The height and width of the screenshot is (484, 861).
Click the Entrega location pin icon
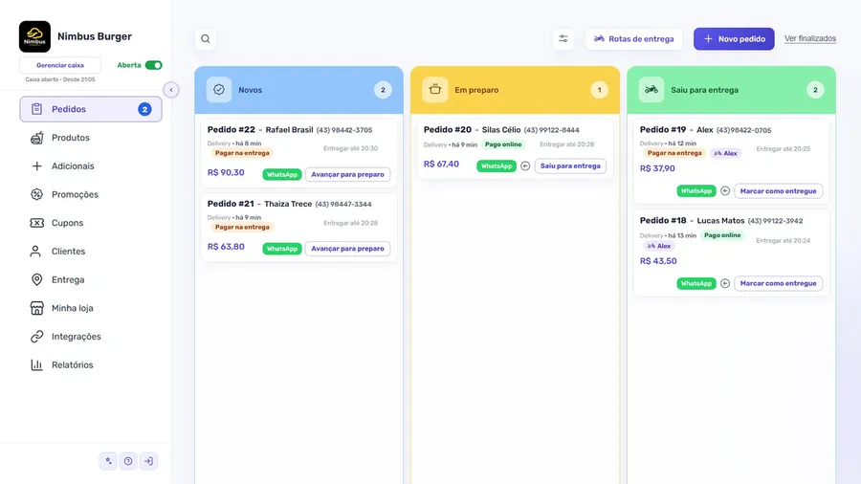36,280
